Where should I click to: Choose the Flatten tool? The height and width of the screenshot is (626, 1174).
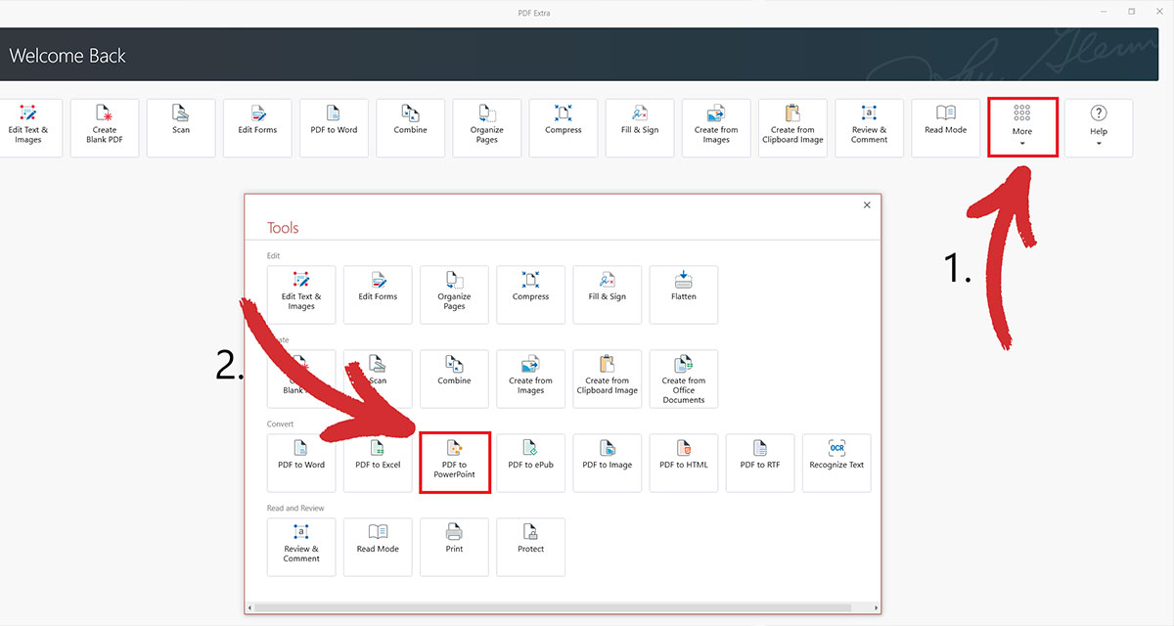coord(684,294)
